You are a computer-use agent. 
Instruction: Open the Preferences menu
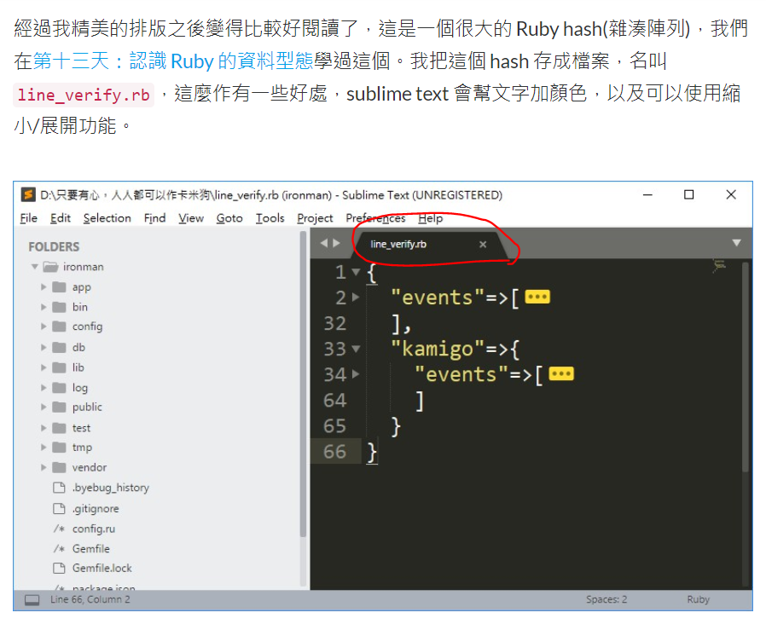point(375,217)
